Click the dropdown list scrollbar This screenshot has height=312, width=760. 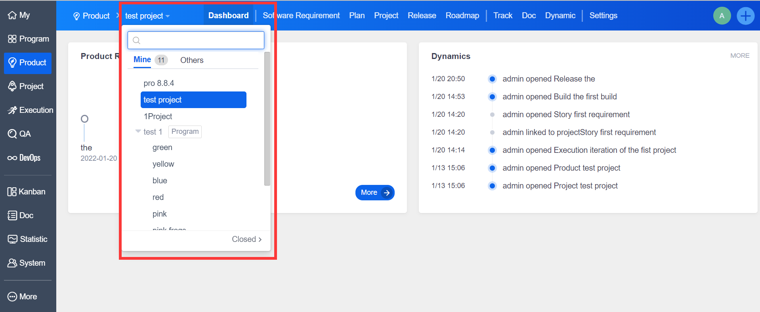click(x=267, y=119)
